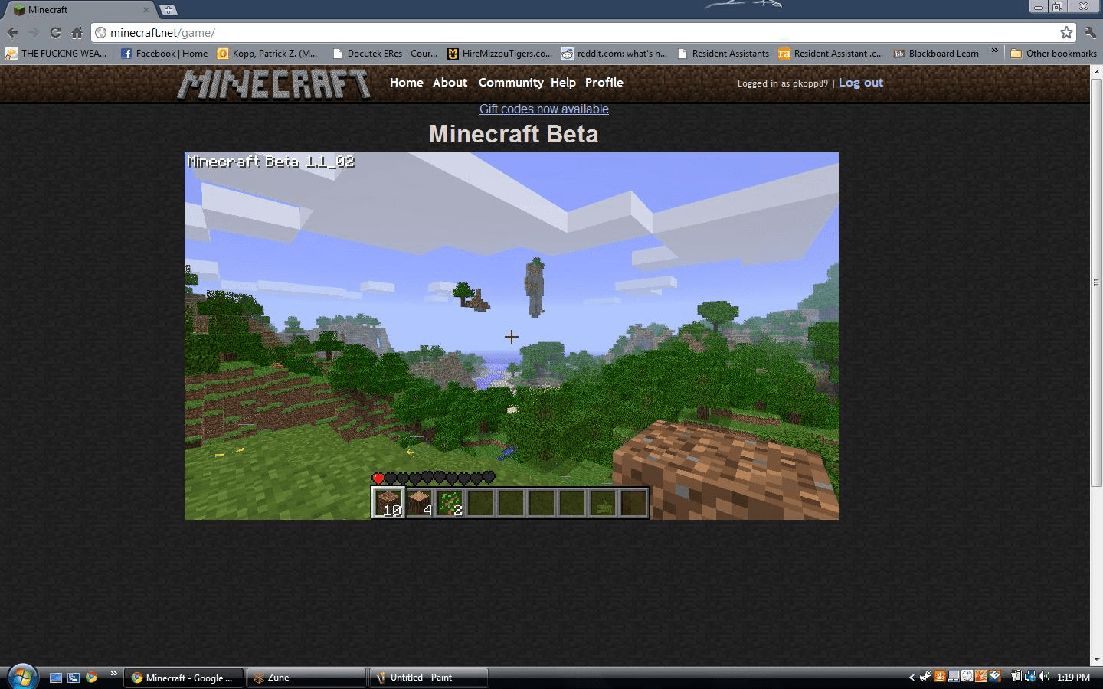Screen dimensions: 1103x689
Task: Click the second orange Java tray icon
Action: tap(981, 676)
